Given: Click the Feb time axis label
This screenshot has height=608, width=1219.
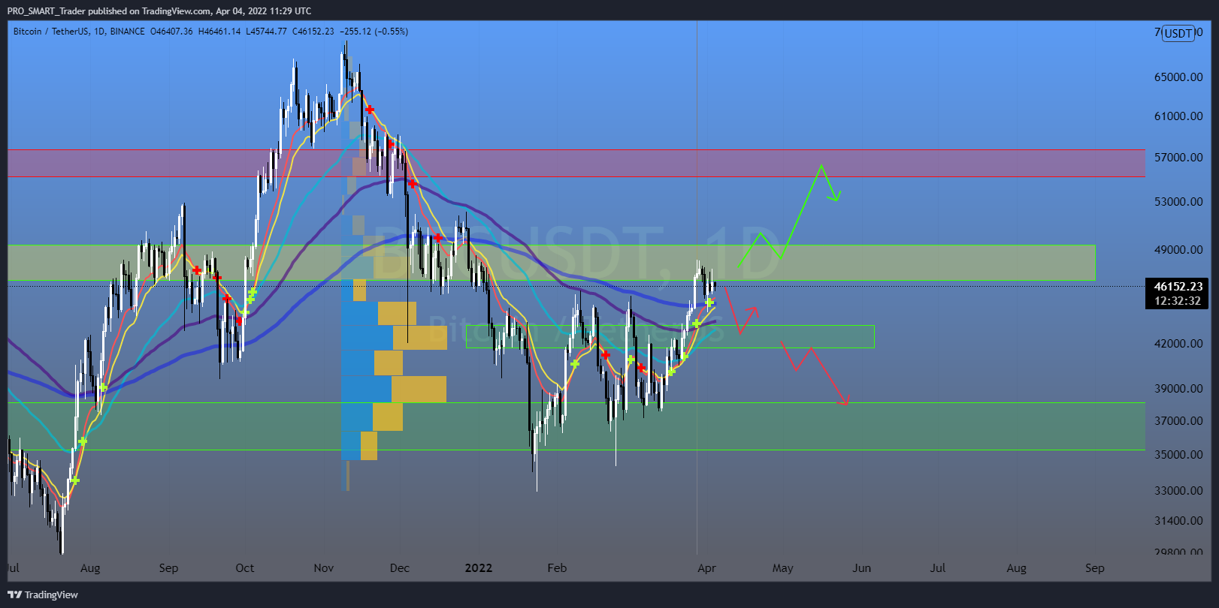Looking at the screenshot, I should pos(557,568).
